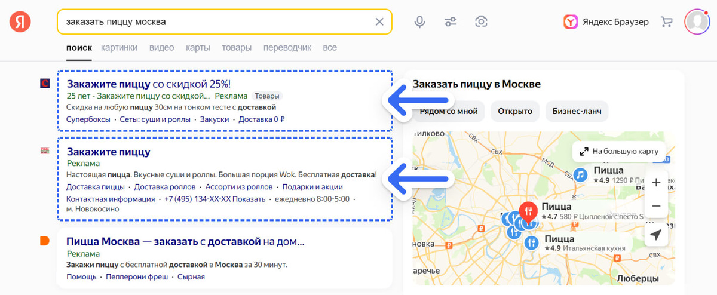Locate me with map arrow icon
The width and height of the screenshot is (717, 295).
click(656, 235)
